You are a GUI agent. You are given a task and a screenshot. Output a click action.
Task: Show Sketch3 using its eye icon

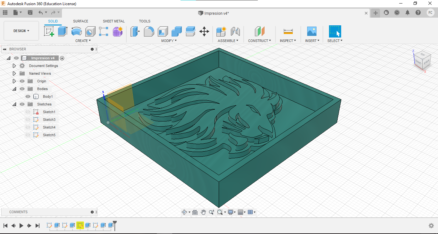click(x=28, y=120)
